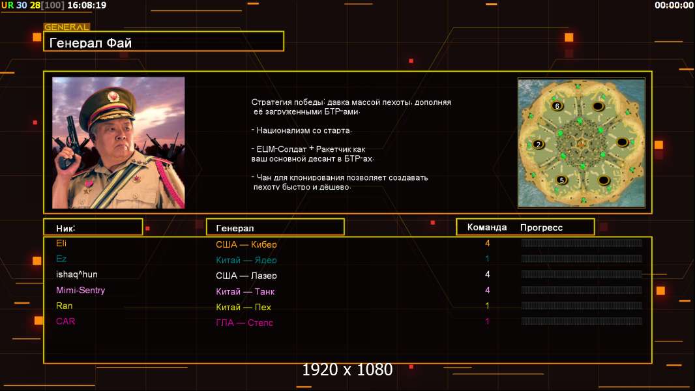Screen dimensions: 695x391
Task: Select the empty start slot in the minimap's northeast
Action: point(598,106)
